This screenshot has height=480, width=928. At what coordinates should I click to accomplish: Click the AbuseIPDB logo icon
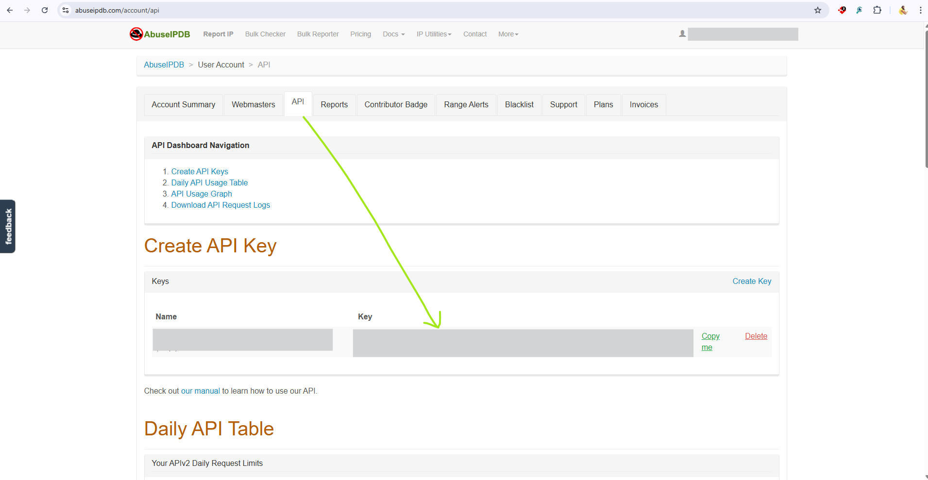pos(136,34)
